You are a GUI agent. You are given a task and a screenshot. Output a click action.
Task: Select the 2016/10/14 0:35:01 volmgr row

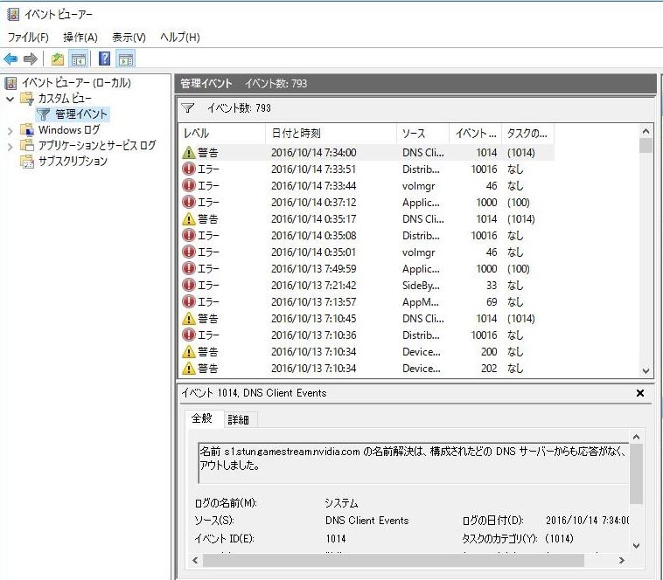[x=366, y=252]
